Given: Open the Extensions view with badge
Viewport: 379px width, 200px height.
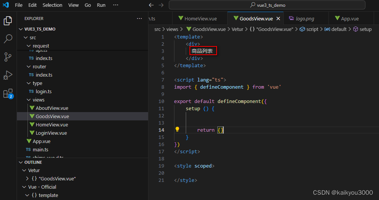Looking at the screenshot, I should pos(8,94).
